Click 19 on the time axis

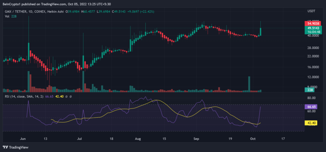(230, 139)
